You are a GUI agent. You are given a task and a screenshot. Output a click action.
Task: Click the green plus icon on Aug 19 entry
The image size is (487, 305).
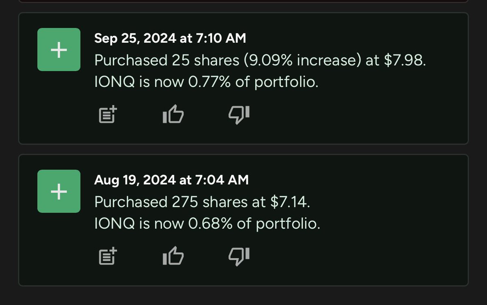[x=59, y=191]
